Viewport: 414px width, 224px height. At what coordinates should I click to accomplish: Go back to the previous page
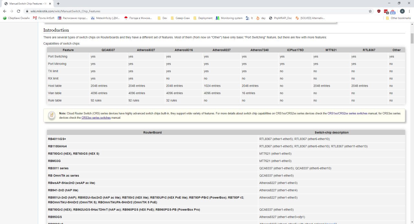[x=5, y=11]
